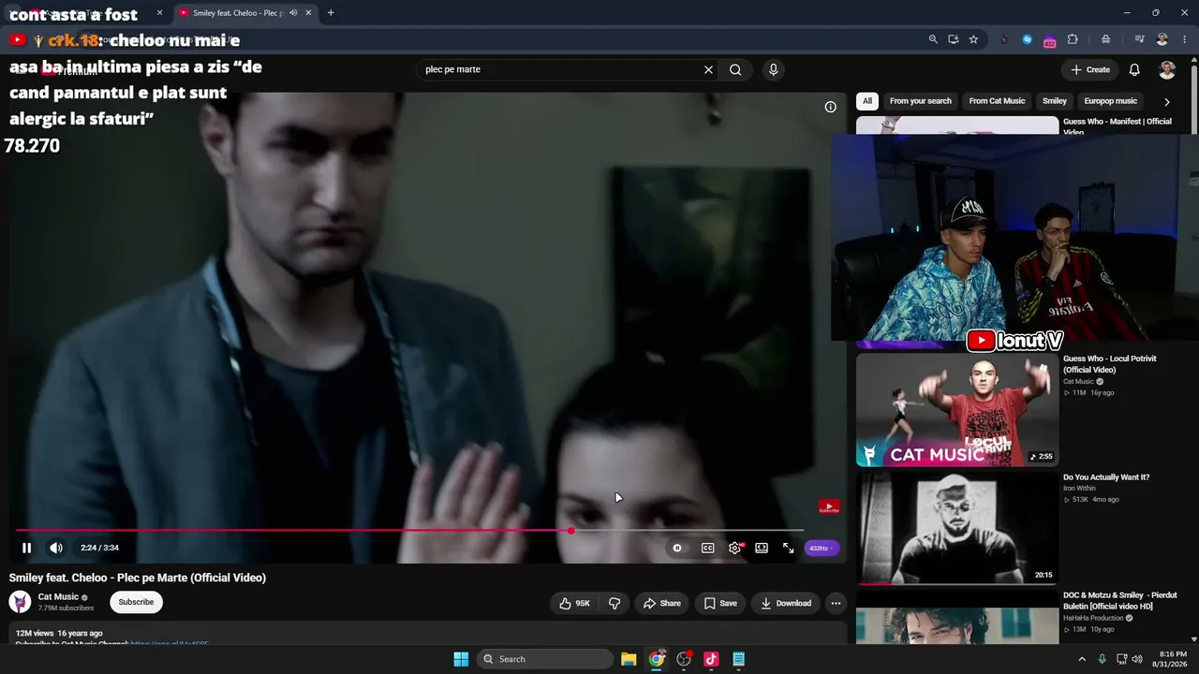Mute the video using the speaker icon

pos(56,548)
